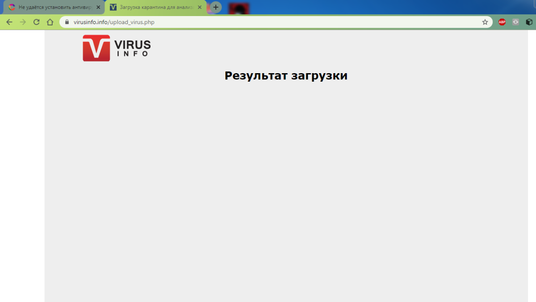Click the 'Результат загрузки' heading

286,75
